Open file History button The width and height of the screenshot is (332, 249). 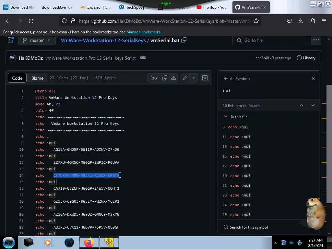306,58
